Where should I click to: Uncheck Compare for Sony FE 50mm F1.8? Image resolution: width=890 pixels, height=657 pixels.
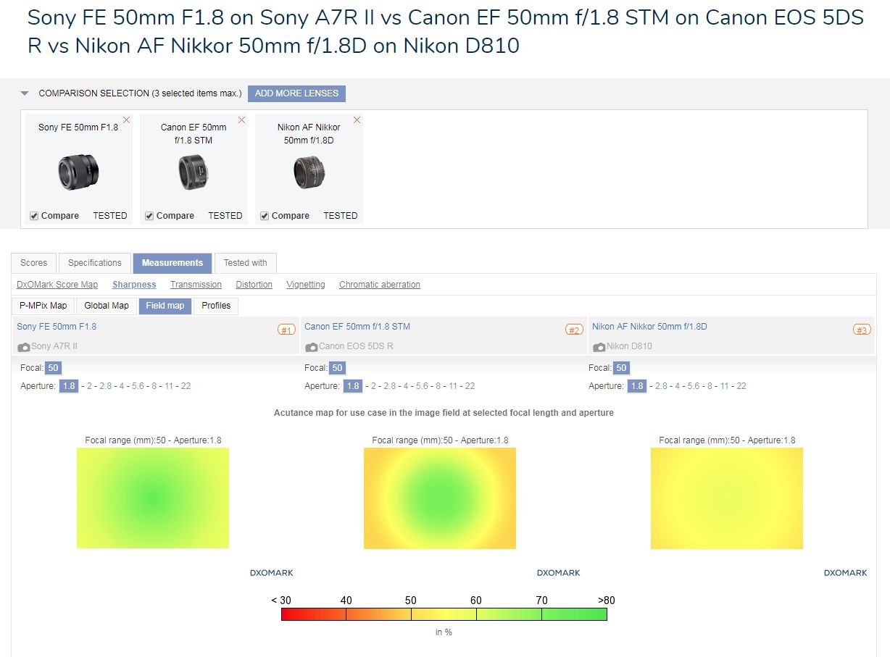point(34,216)
